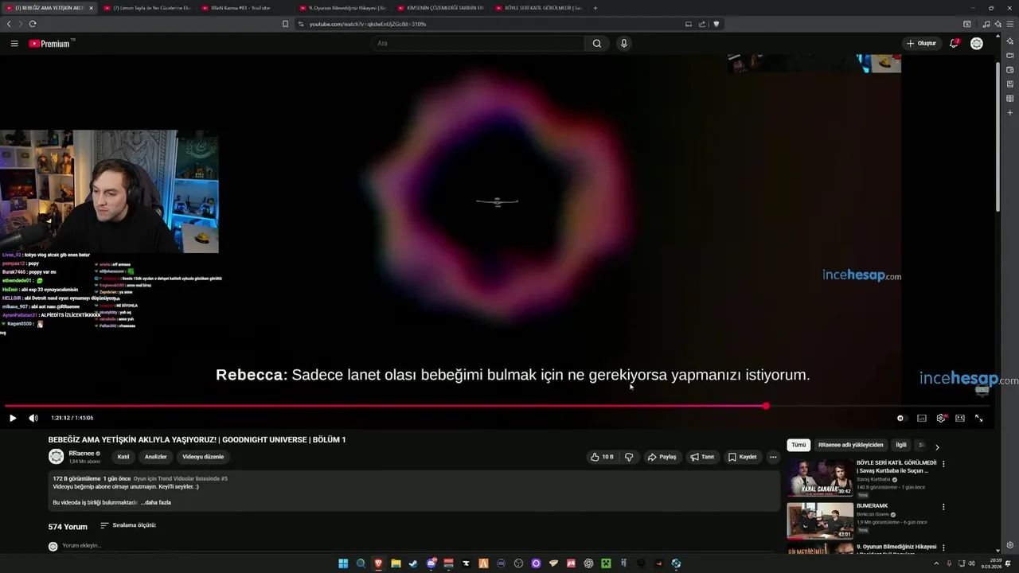Viewport: 1019px width, 573px height.
Task: Switch to KİMSENİN ÇÖZEMEDİĞİ browser tab
Action: tap(442, 8)
